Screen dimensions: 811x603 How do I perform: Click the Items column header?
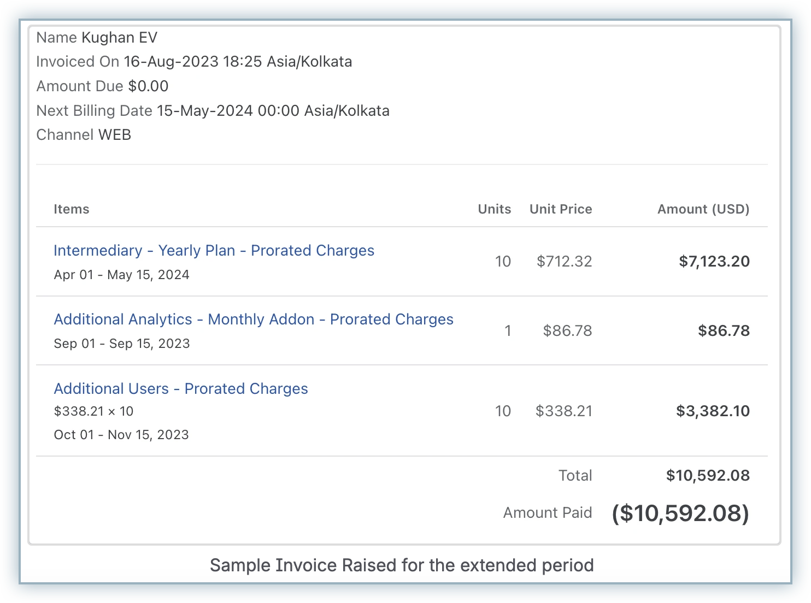(x=72, y=209)
